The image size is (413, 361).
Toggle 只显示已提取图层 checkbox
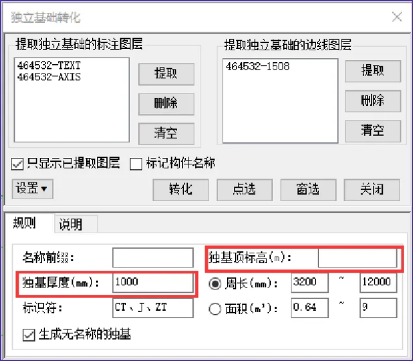18,164
